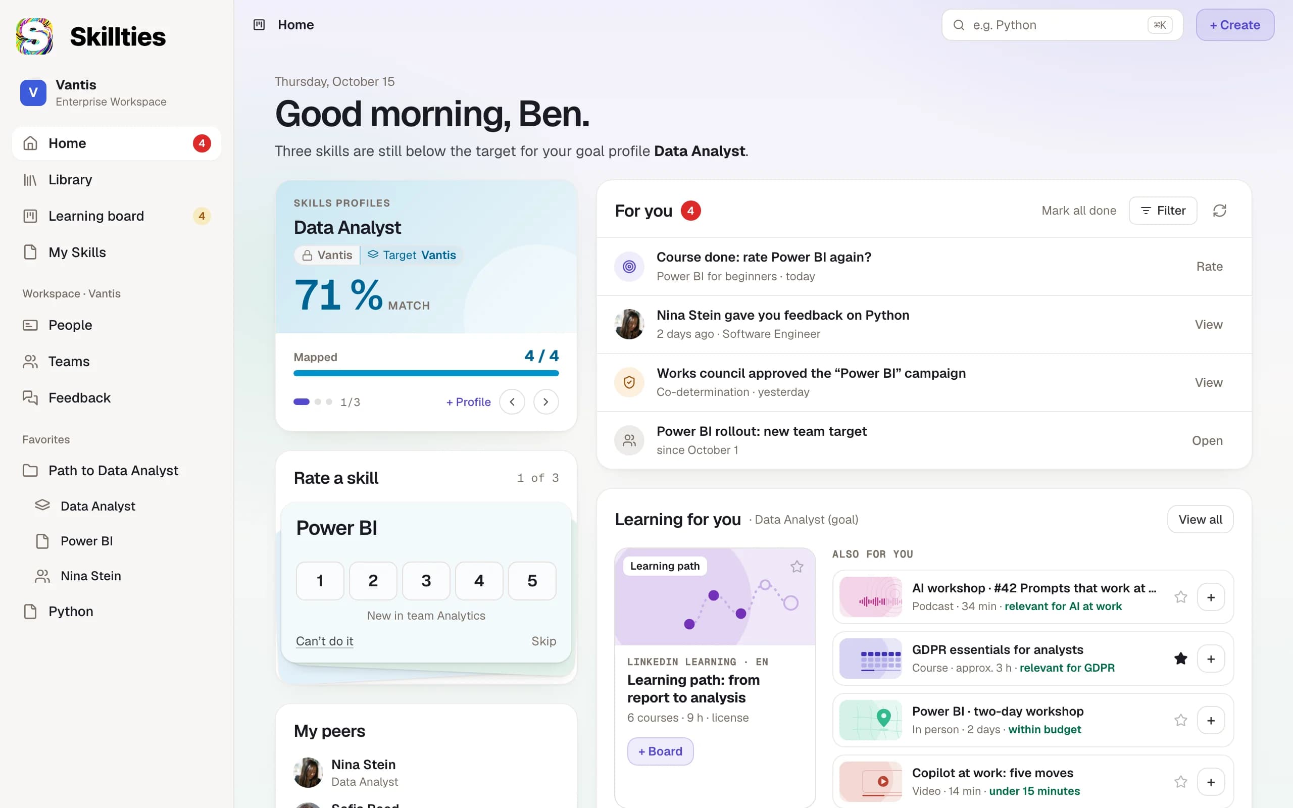Rate Power BI skill as 5

(x=532, y=581)
